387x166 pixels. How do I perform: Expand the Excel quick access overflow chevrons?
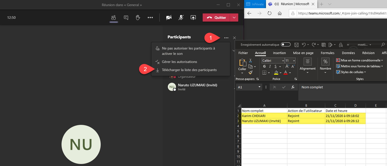[348, 45]
